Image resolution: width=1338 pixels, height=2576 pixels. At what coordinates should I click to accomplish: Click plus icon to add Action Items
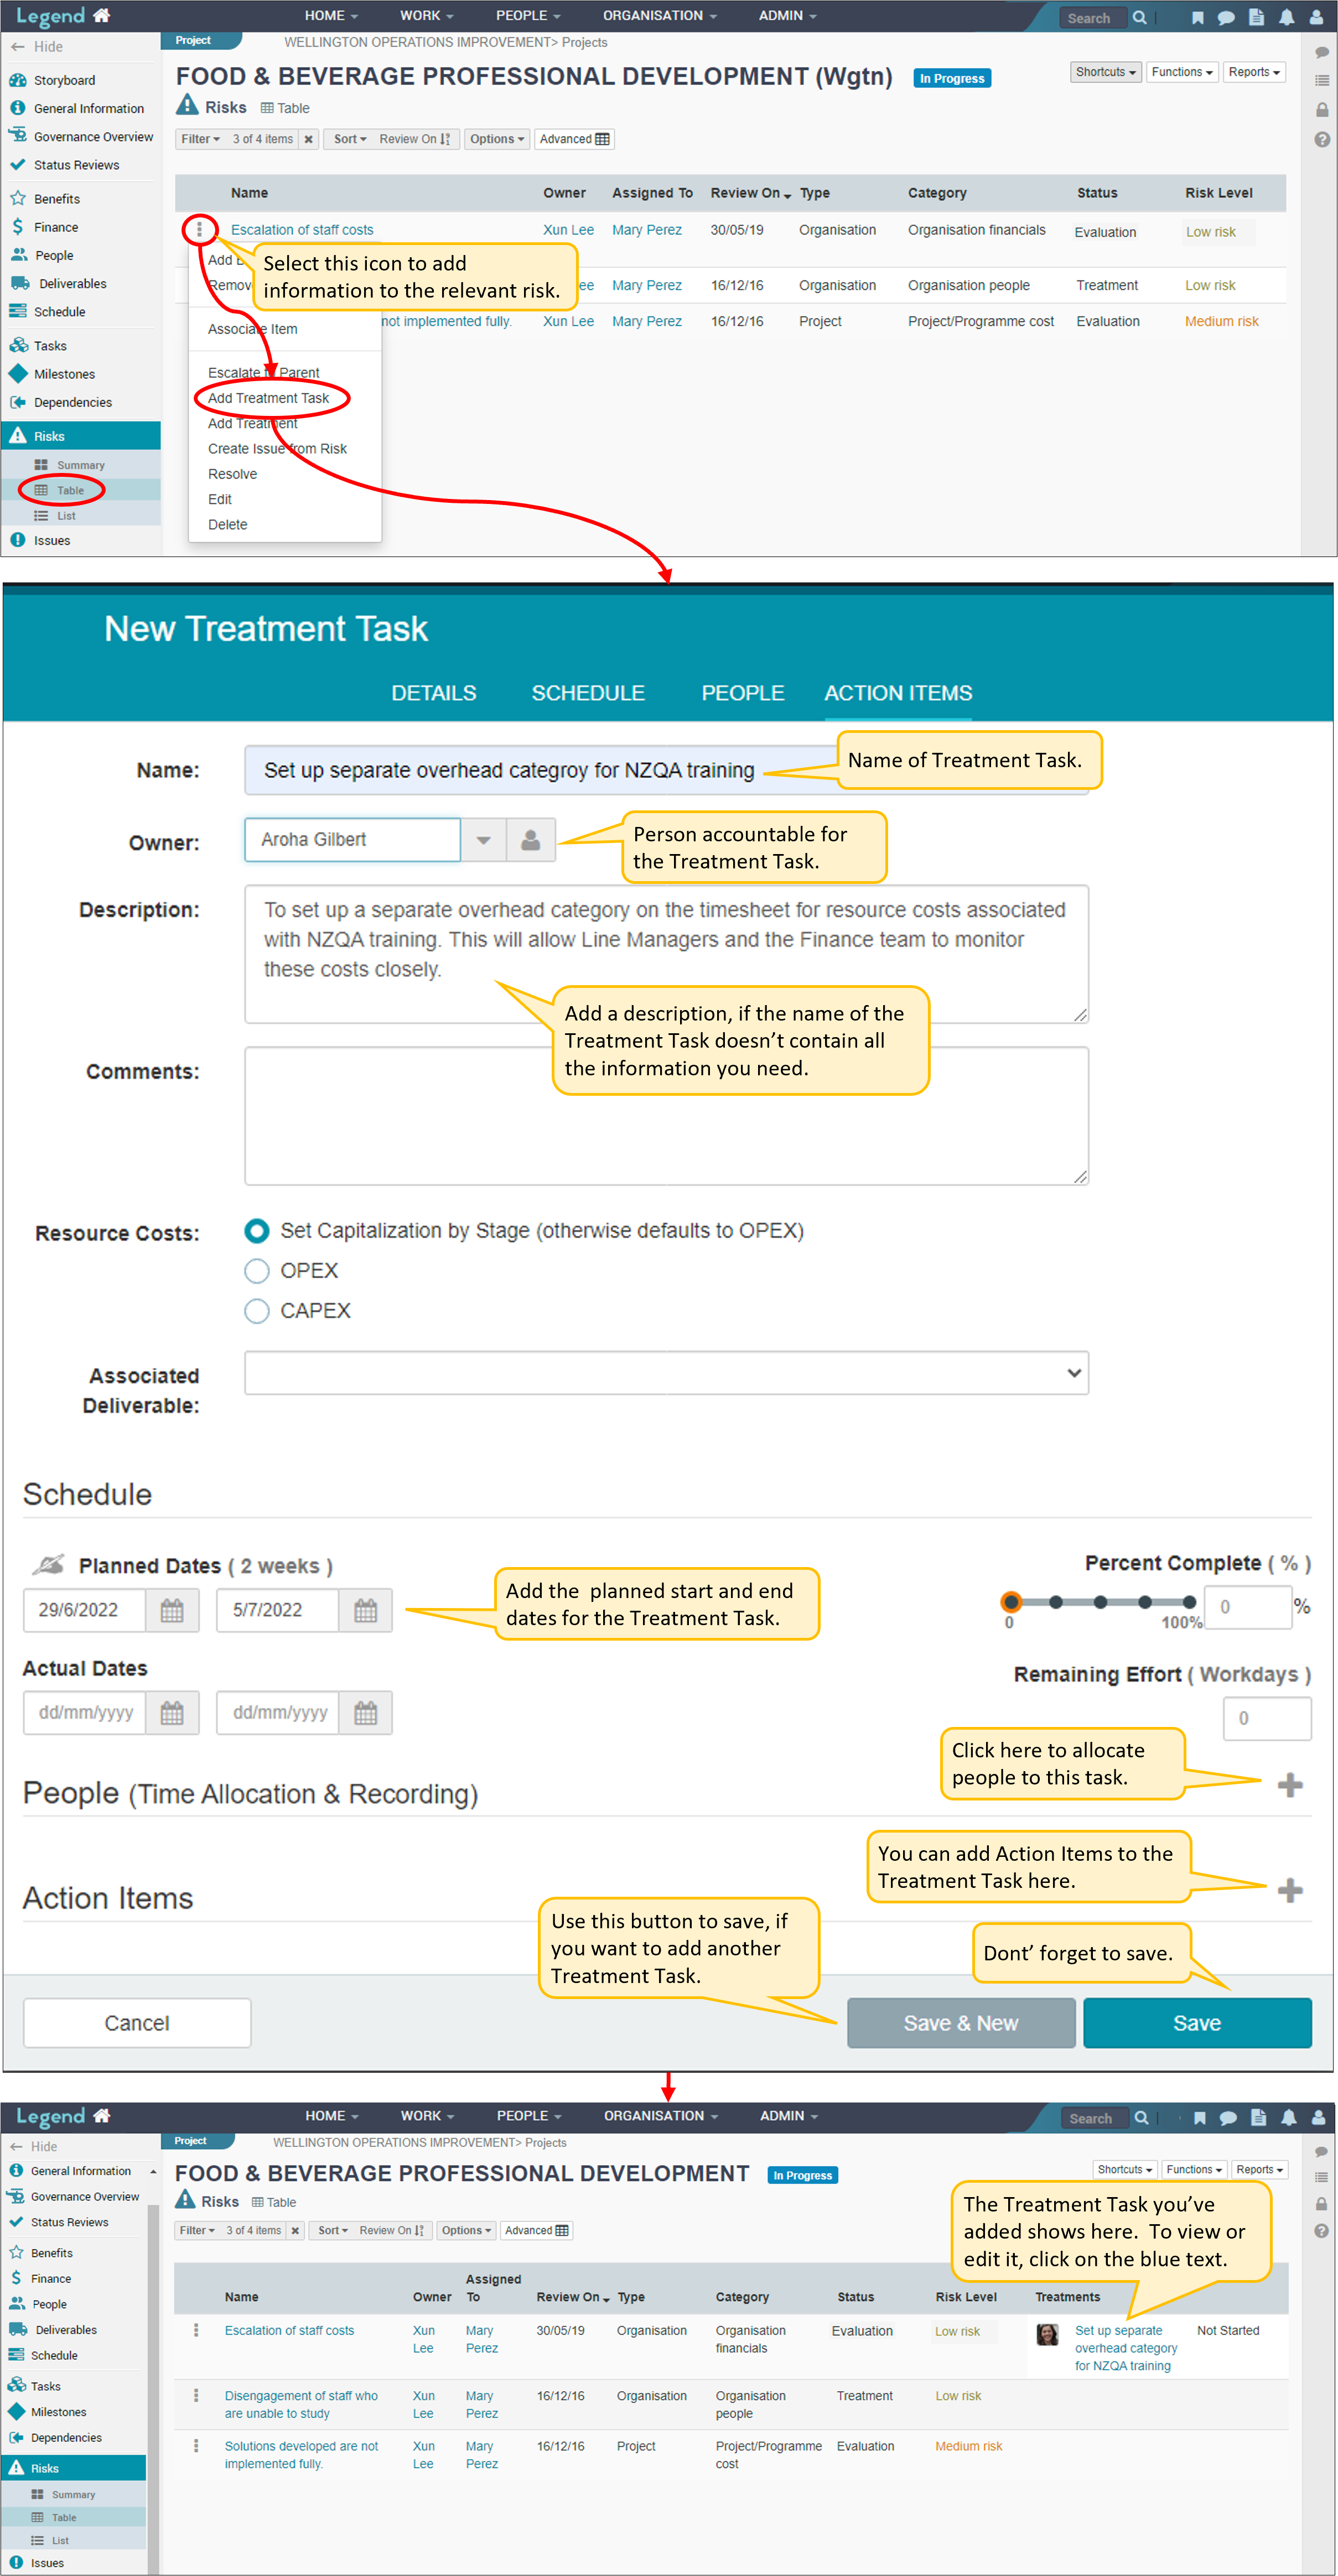click(x=1290, y=1890)
